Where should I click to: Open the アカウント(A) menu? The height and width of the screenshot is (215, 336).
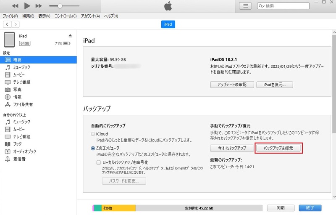90,16
